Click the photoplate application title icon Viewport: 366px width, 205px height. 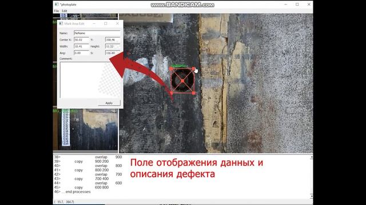pyautogui.click(x=57, y=5)
